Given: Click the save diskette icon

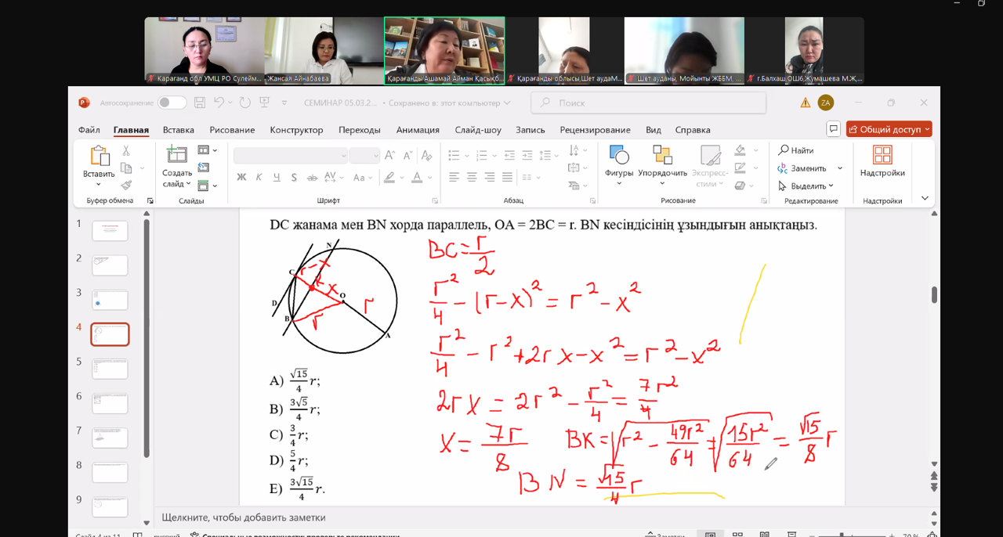Looking at the screenshot, I should 200,103.
